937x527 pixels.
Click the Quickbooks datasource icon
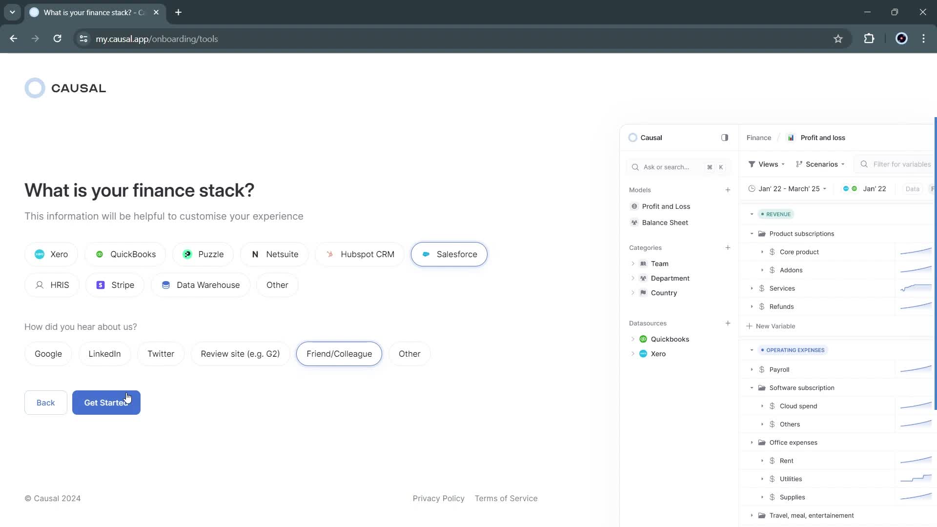(x=643, y=339)
